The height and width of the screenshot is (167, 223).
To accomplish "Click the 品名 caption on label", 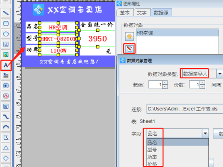I will coord(32,26).
